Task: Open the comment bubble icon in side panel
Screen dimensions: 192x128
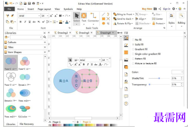Action: 126,96
